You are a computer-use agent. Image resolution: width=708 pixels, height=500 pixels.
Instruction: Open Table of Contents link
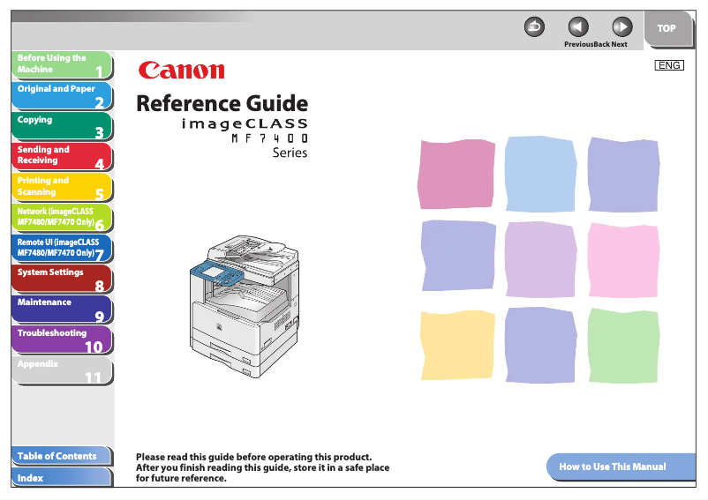point(61,456)
